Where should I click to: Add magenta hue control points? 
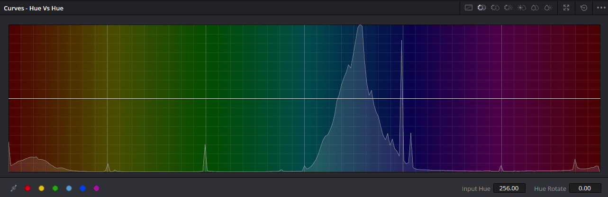(97, 188)
